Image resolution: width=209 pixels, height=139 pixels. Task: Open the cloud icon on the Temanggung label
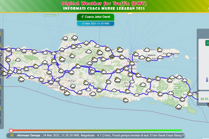[x=45, y=62]
